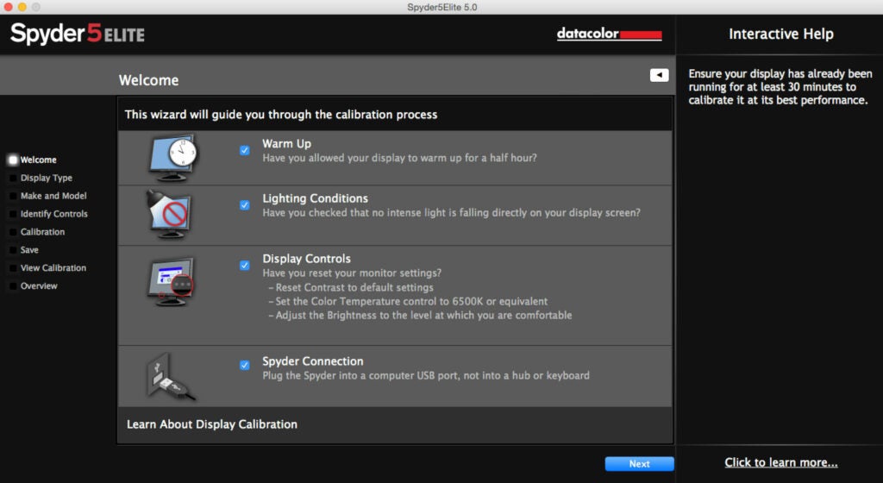Click the Spyder Connection heading text
Image resolution: width=883 pixels, height=483 pixels.
click(x=312, y=361)
